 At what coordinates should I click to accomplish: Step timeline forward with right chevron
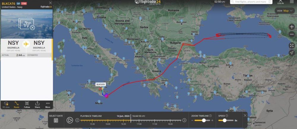(x=184, y=120)
